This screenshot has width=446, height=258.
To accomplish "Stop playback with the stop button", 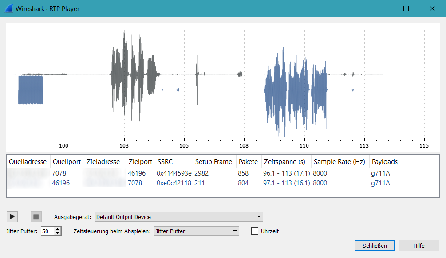I will tap(36, 217).
